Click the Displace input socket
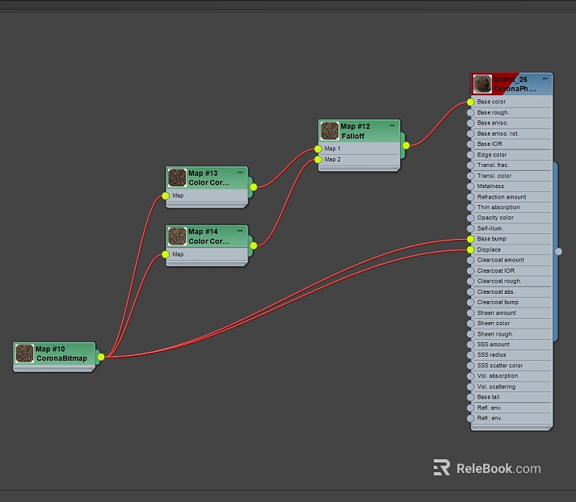Screen dimensions: 576x502 [470, 250]
